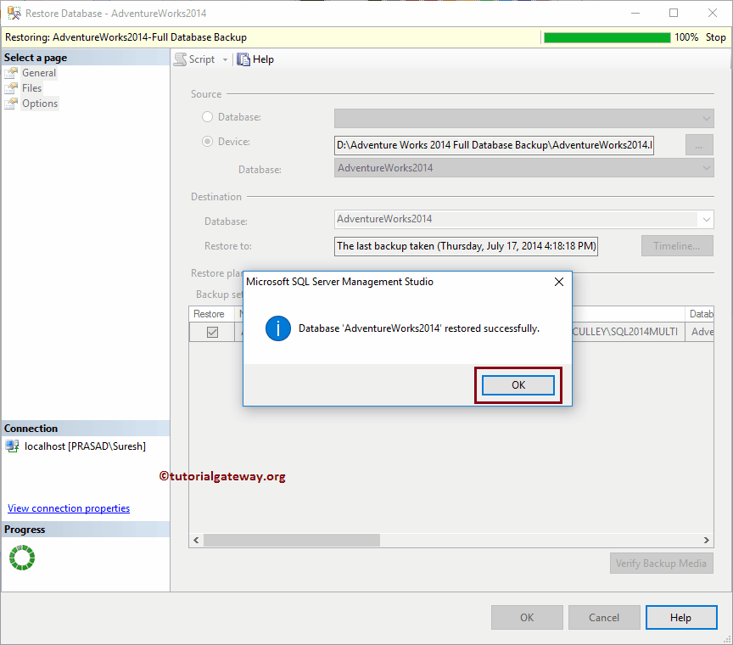Toggle the Restore checkbox in backup set row
The width and height of the screenshot is (733, 645).
[212, 332]
